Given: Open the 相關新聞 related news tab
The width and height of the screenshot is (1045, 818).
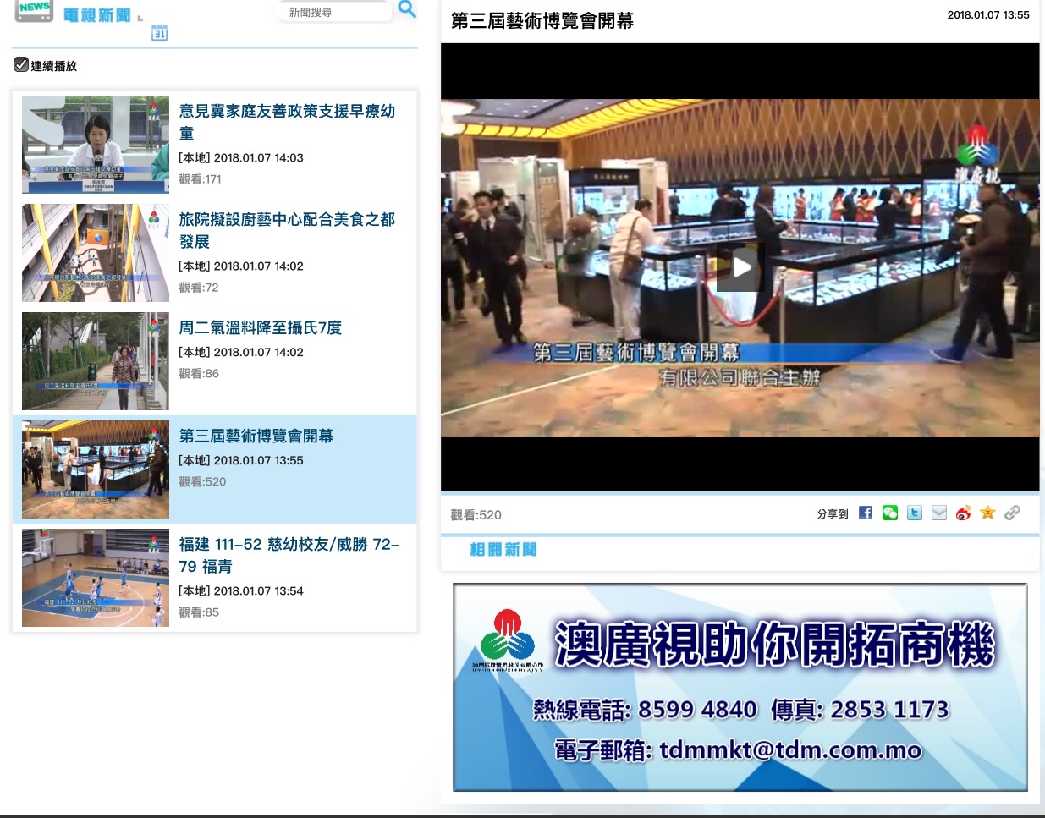Looking at the screenshot, I should 503,550.
